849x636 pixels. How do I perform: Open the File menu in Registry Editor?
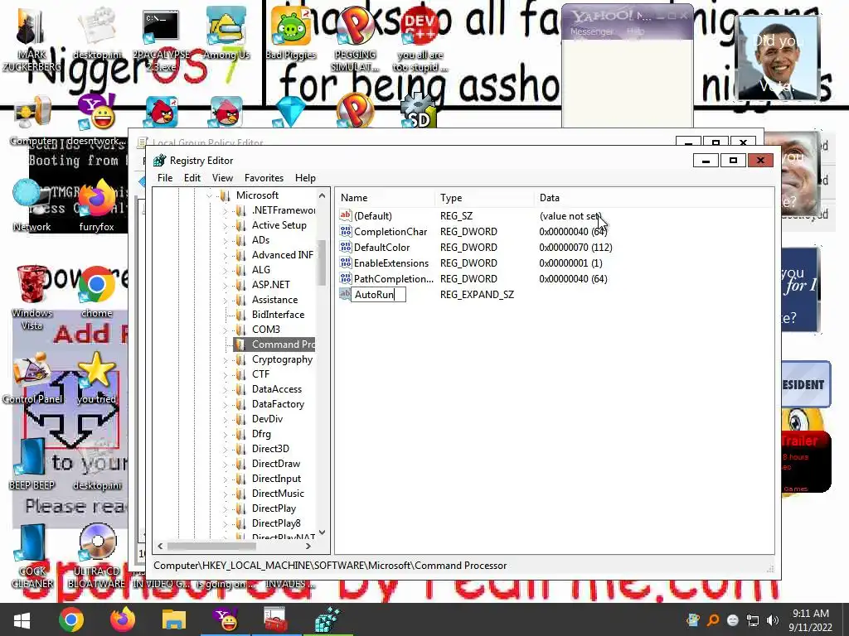(165, 178)
